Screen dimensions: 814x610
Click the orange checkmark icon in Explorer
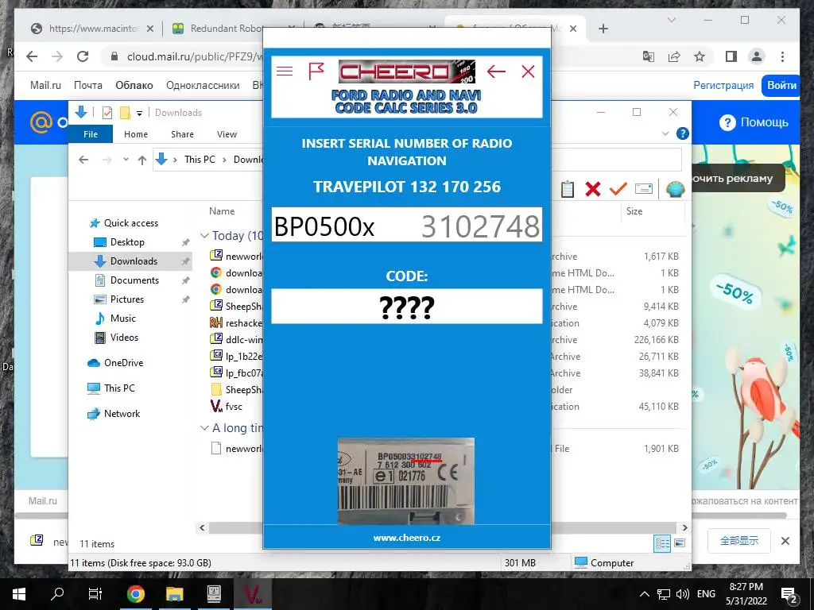(x=618, y=189)
